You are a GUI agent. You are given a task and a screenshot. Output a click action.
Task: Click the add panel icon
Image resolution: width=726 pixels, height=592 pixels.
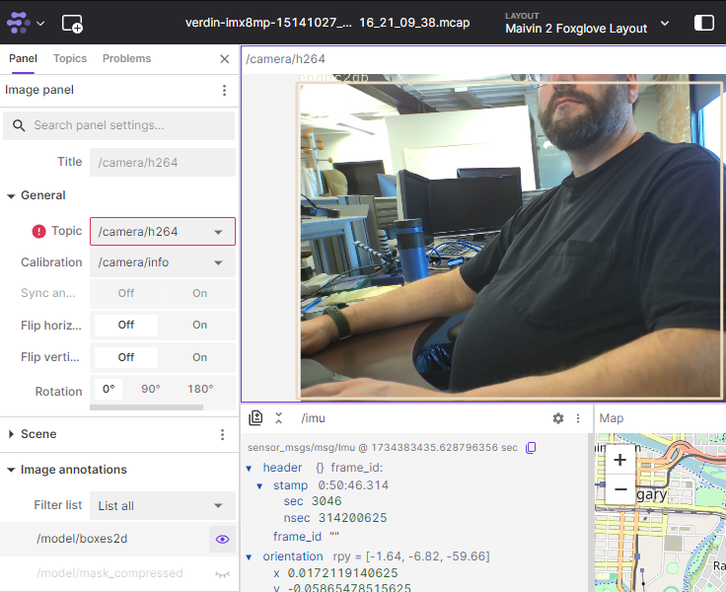click(72, 23)
